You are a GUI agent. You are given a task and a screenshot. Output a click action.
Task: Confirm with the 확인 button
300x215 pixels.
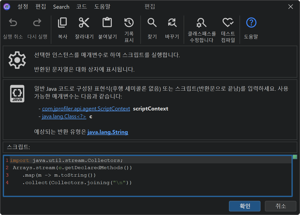pyautogui.click(x=245, y=206)
